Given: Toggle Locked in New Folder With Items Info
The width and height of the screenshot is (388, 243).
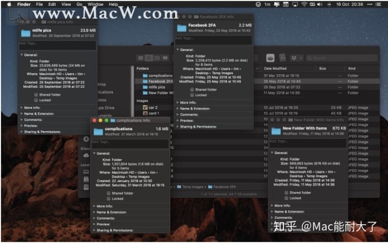Looking at the screenshot, I should pos(286,198).
